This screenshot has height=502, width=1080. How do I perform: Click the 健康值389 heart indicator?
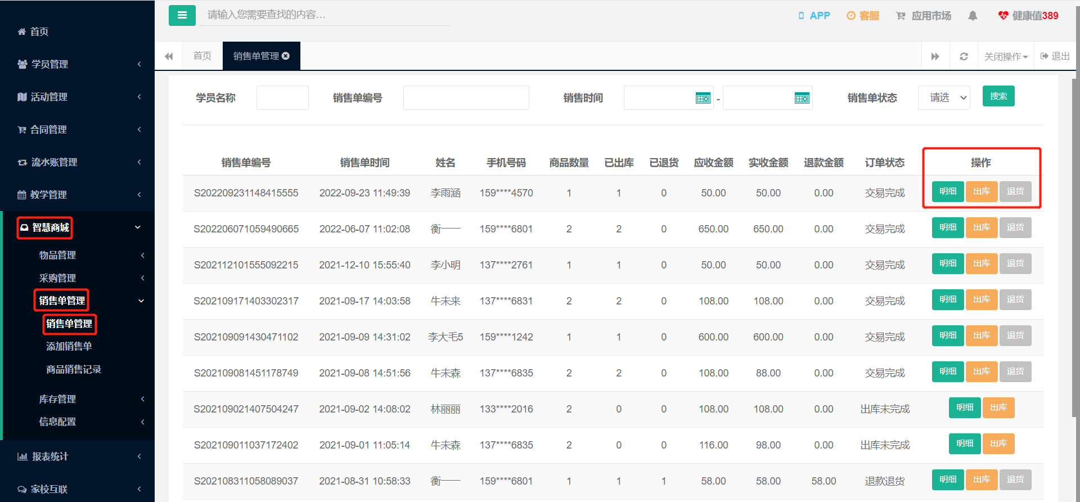pos(1028,16)
